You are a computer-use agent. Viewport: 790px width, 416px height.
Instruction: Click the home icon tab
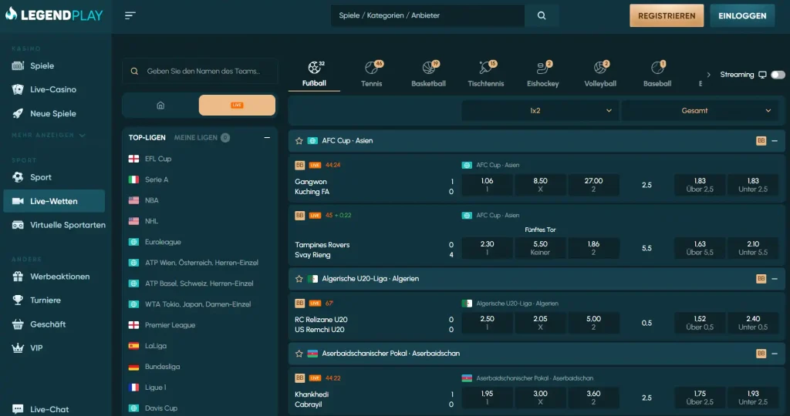pos(160,105)
